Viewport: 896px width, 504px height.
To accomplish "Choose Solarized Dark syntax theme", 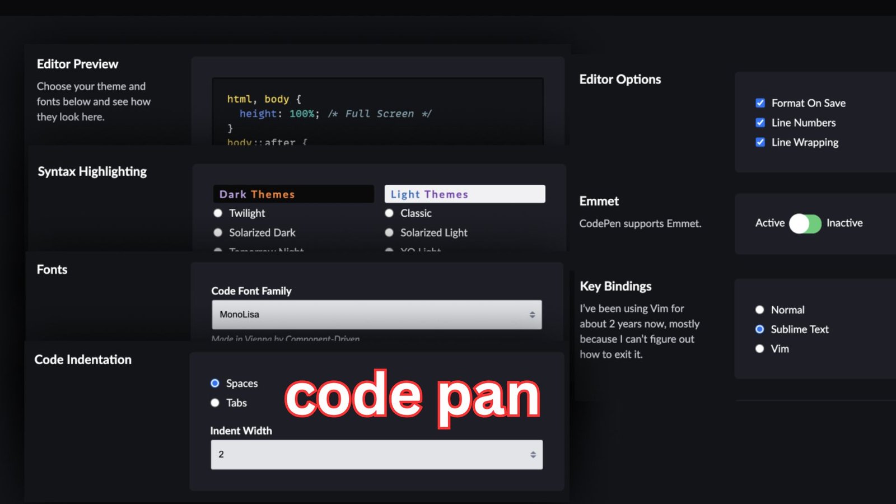I will pos(217,232).
